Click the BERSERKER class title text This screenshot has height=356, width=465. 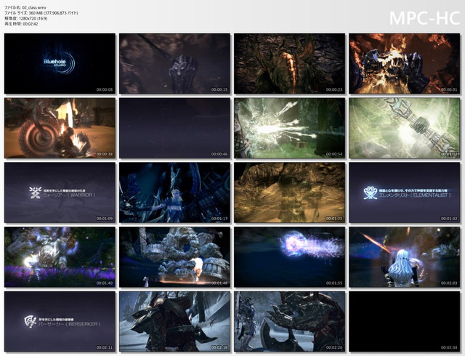point(70,324)
